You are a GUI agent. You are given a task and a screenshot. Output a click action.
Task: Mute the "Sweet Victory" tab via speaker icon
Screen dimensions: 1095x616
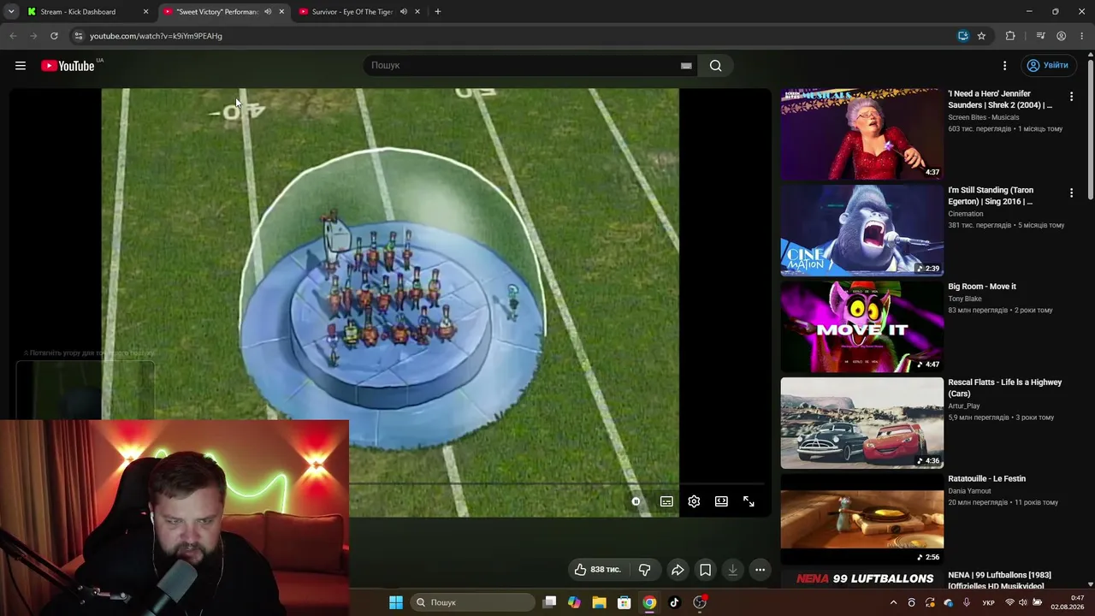point(268,12)
